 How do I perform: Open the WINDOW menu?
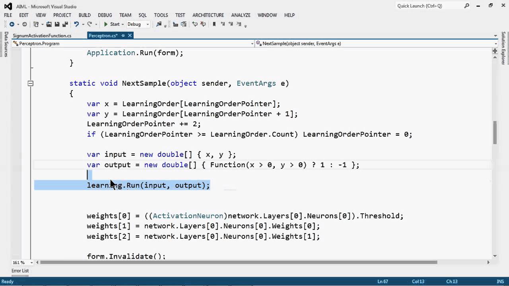click(x=267, y=15)
